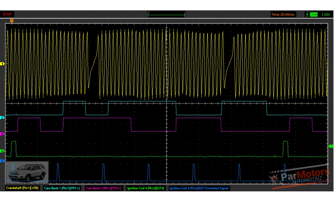Select the magenta channel 3 ground marker
This screenshot has width=334, height=202.
tap(3, 134)
